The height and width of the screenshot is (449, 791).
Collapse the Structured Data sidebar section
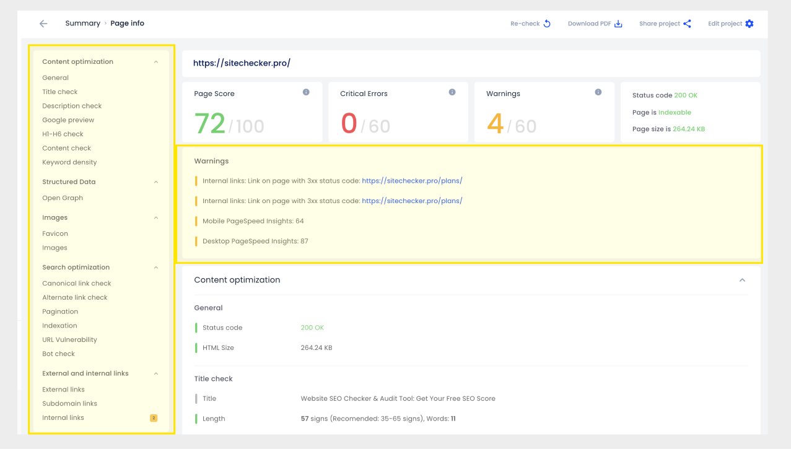156,182
